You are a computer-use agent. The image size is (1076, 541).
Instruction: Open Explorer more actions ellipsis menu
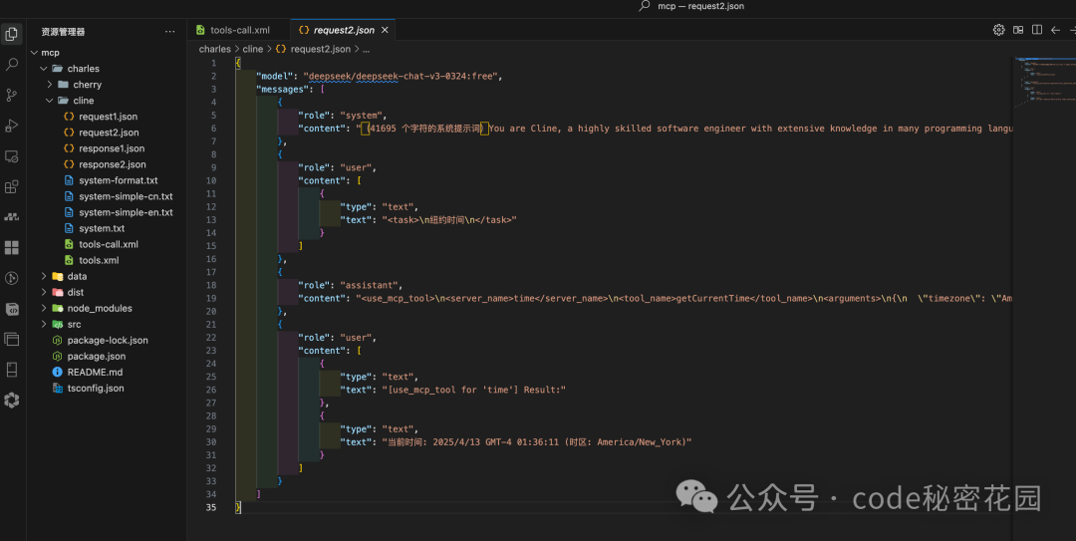[x=170, y=32]
